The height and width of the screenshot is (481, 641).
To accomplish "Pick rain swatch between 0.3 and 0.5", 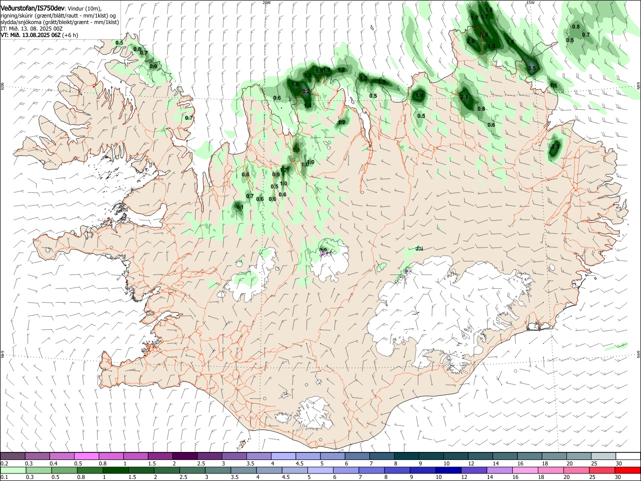I will coord(39,470).
